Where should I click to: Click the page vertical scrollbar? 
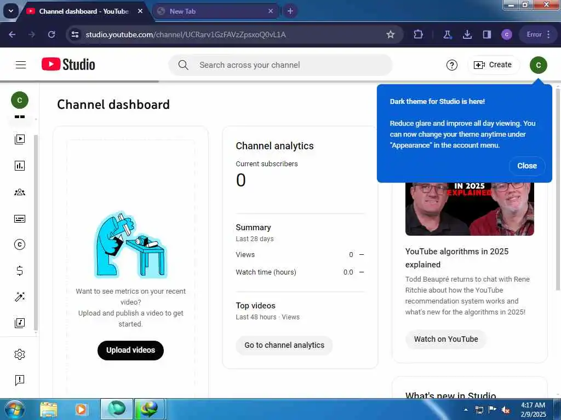point(557,189)
